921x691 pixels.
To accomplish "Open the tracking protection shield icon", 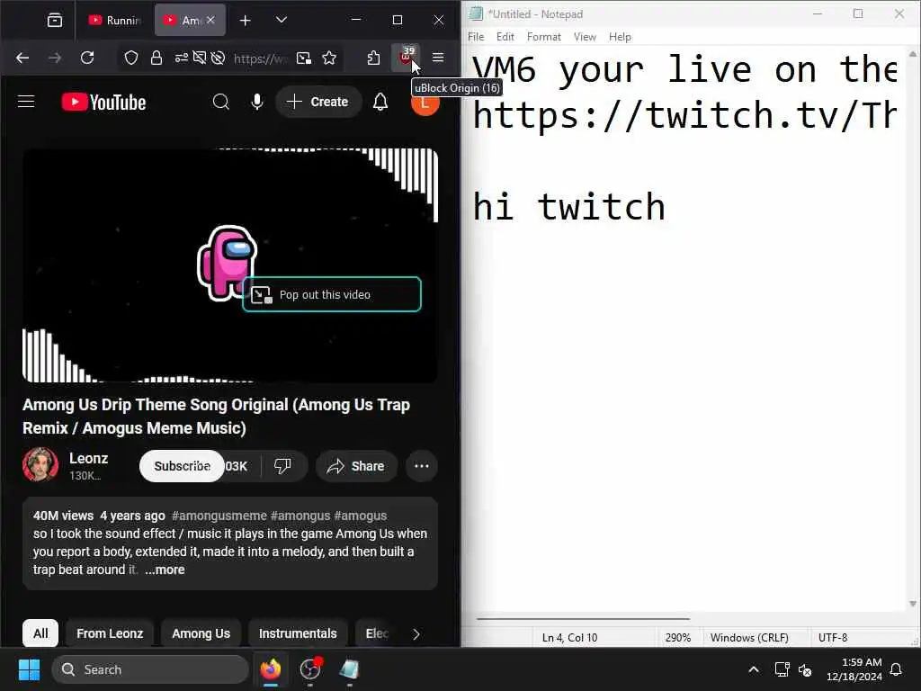I will 131,58.
